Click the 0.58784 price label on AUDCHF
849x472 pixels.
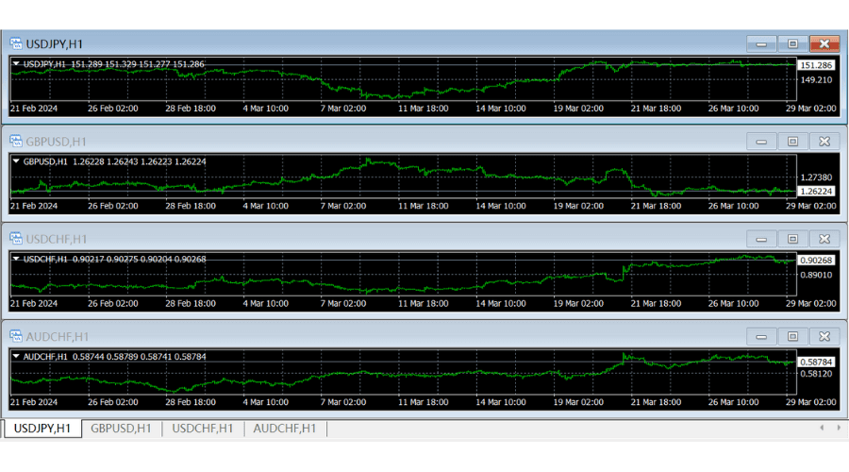coord(816,362)
